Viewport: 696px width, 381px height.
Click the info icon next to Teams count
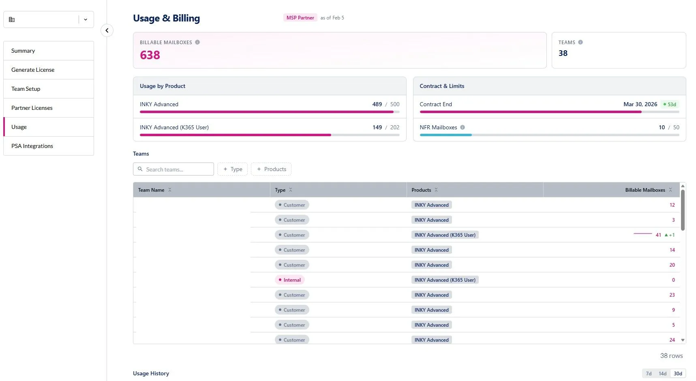(580, 42)
